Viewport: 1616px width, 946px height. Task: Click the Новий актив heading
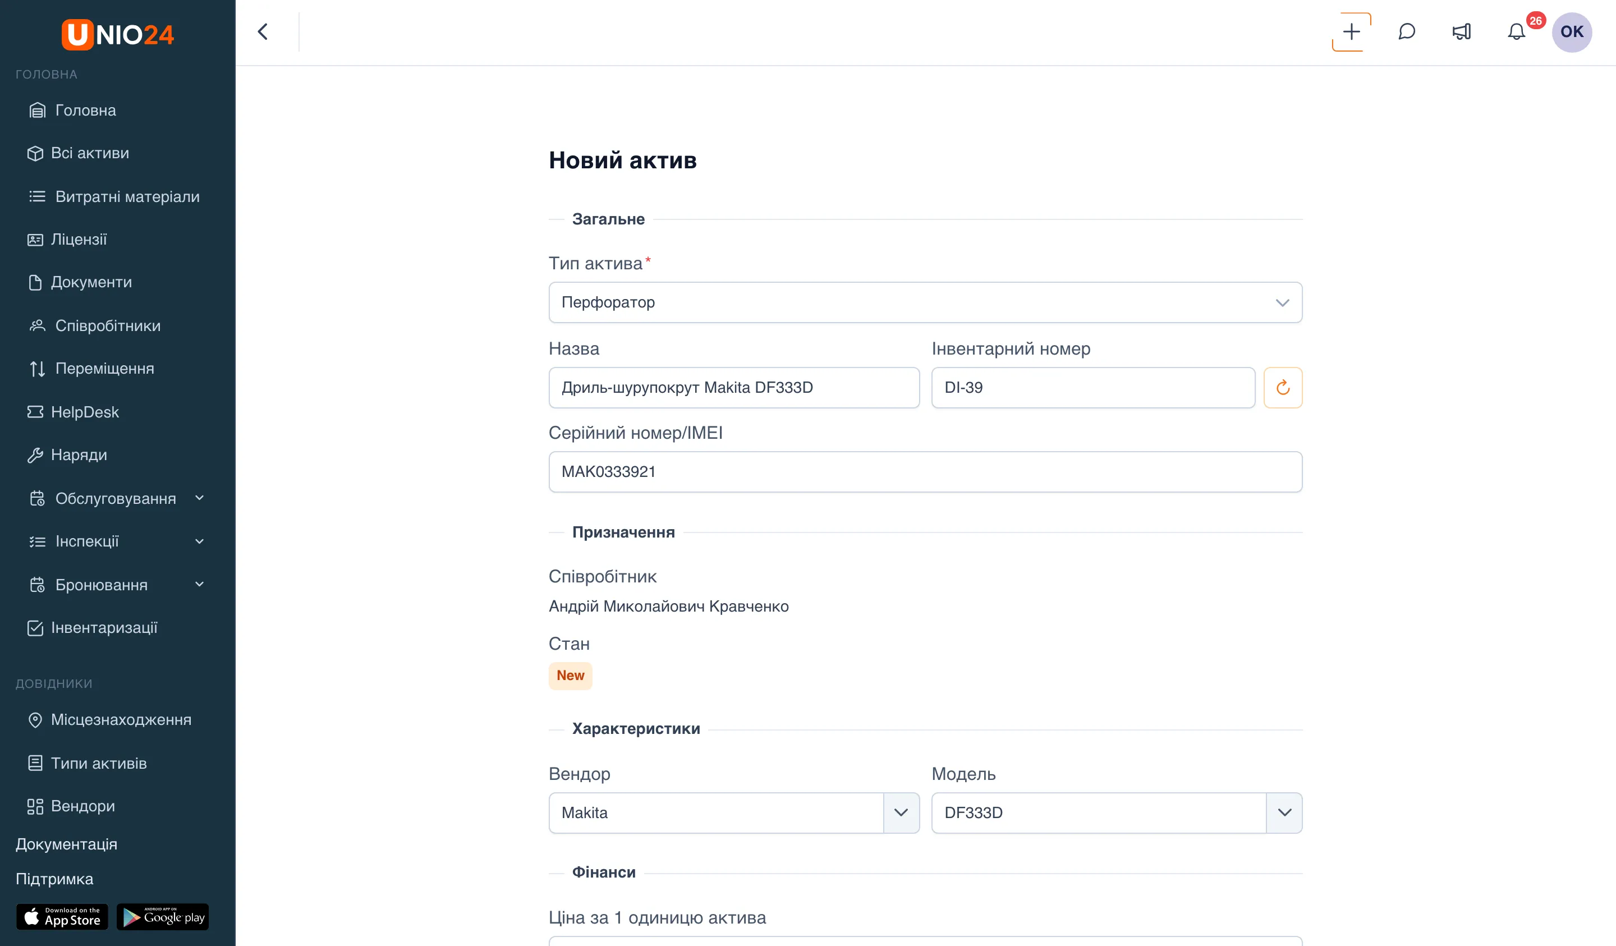click(622, 160)
